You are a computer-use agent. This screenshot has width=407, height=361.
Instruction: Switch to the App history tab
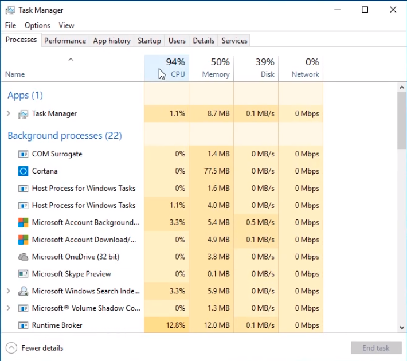pos(112,41)
